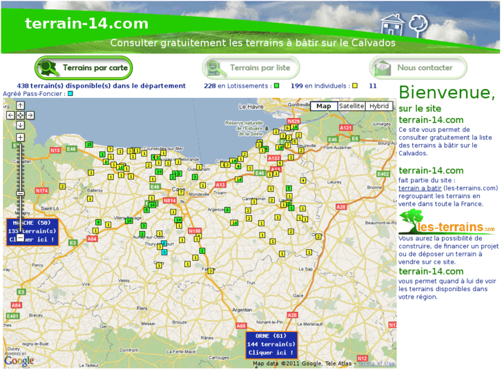Viewport: 502px width, 376px height.
Task: Select green marker 3 below Ouistreham
Action: point(195,177)
